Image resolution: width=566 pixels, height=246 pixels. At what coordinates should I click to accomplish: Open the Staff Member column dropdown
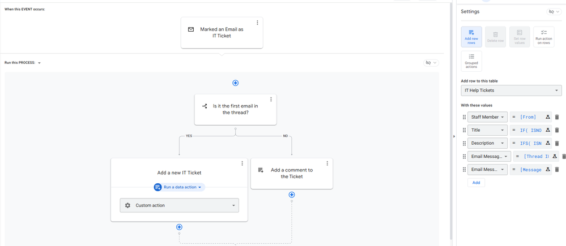coord(487,117)
